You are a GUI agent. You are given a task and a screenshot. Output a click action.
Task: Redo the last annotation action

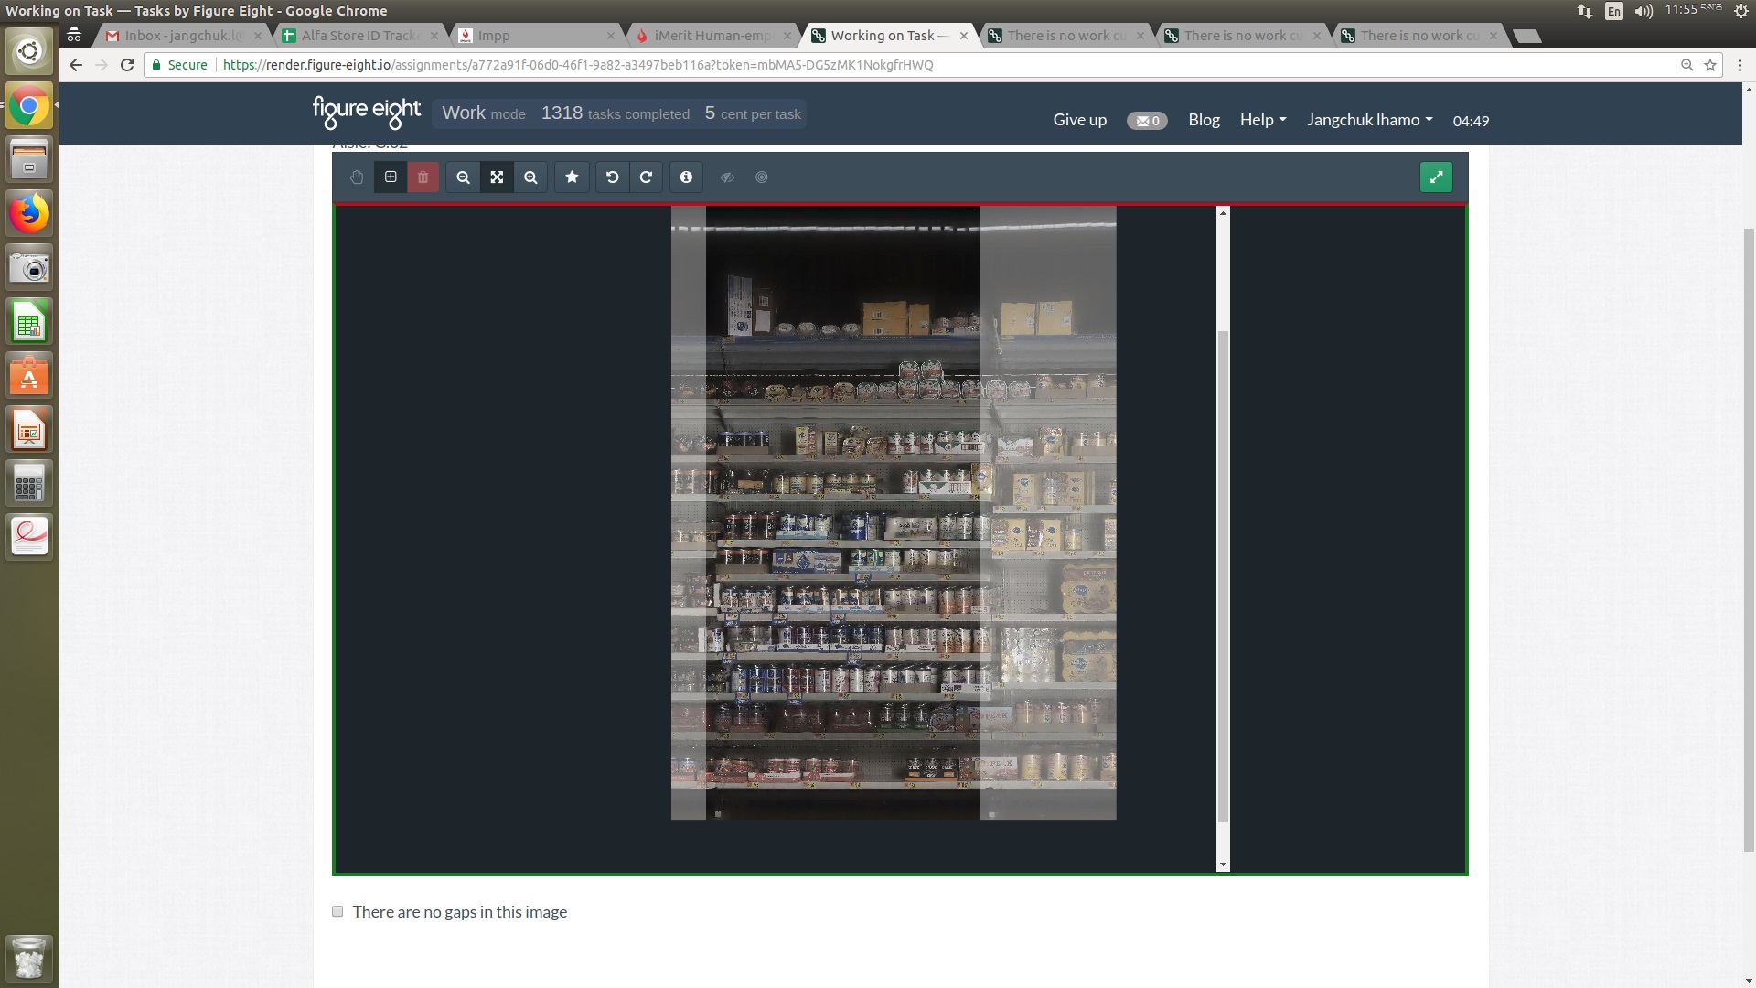click(646, 177)
